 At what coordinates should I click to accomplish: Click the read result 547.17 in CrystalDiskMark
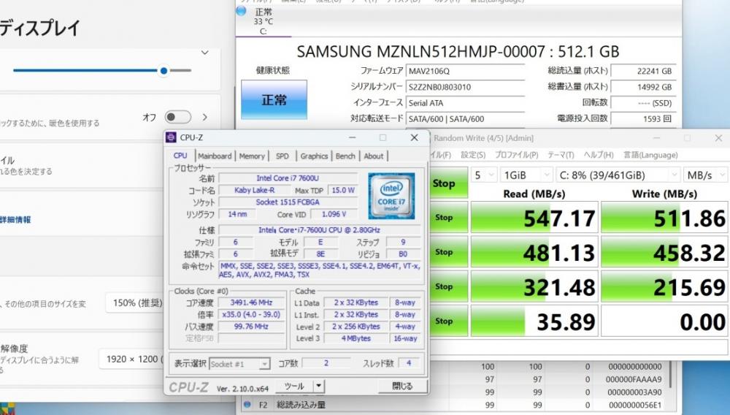tap(534, 218)
